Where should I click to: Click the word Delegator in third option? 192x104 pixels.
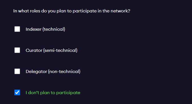(x=36, y=72)
